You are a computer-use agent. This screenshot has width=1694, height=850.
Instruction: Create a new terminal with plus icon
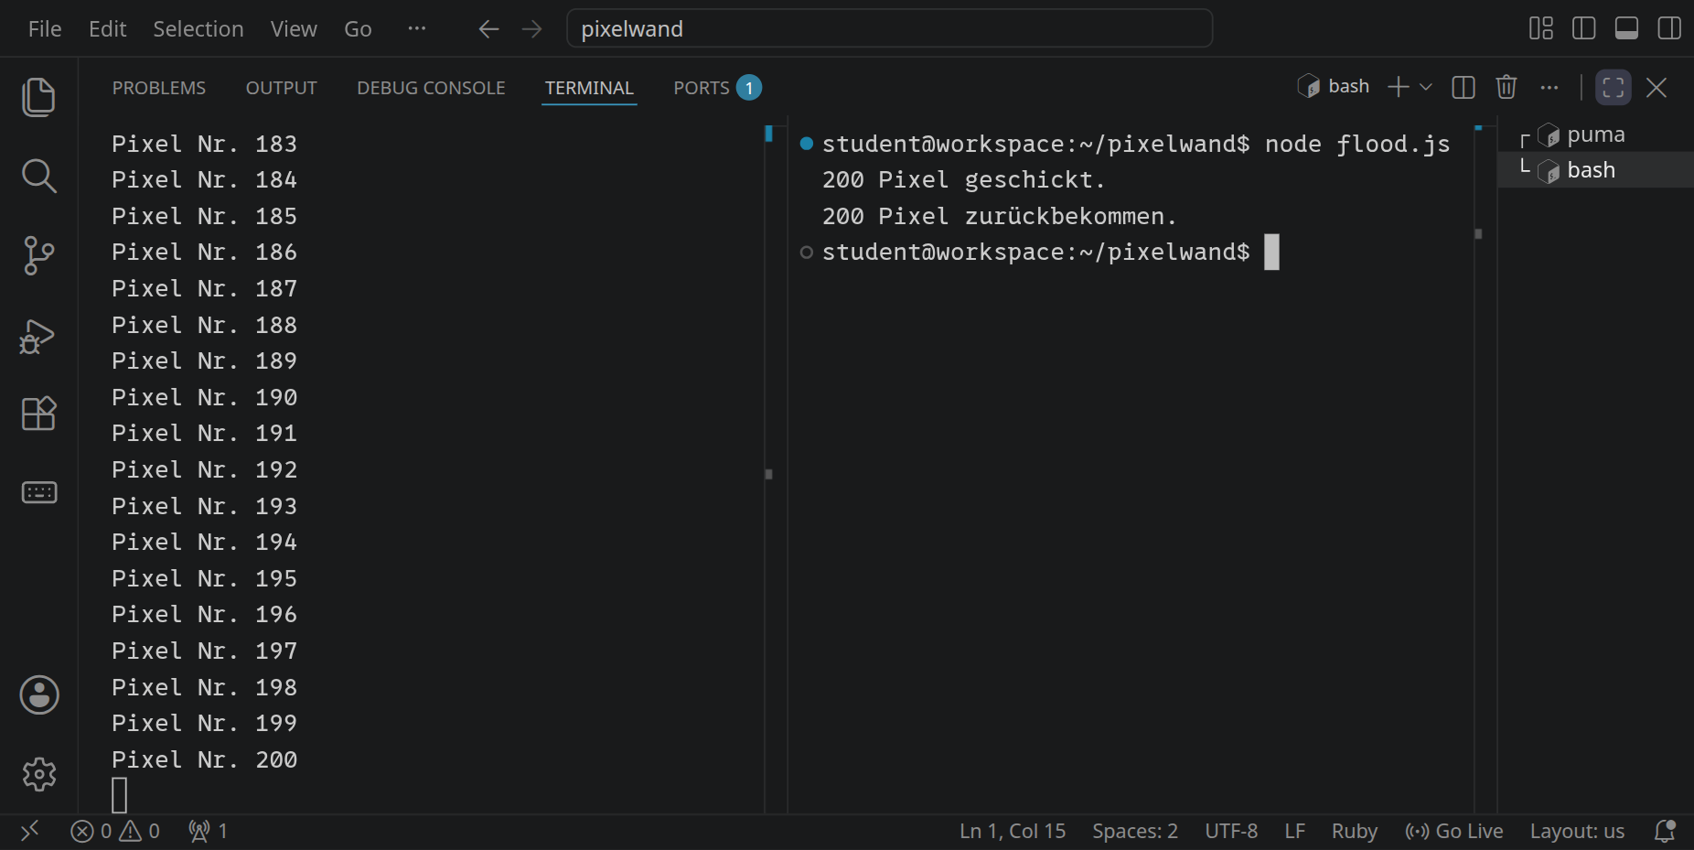coord(1398,88)
